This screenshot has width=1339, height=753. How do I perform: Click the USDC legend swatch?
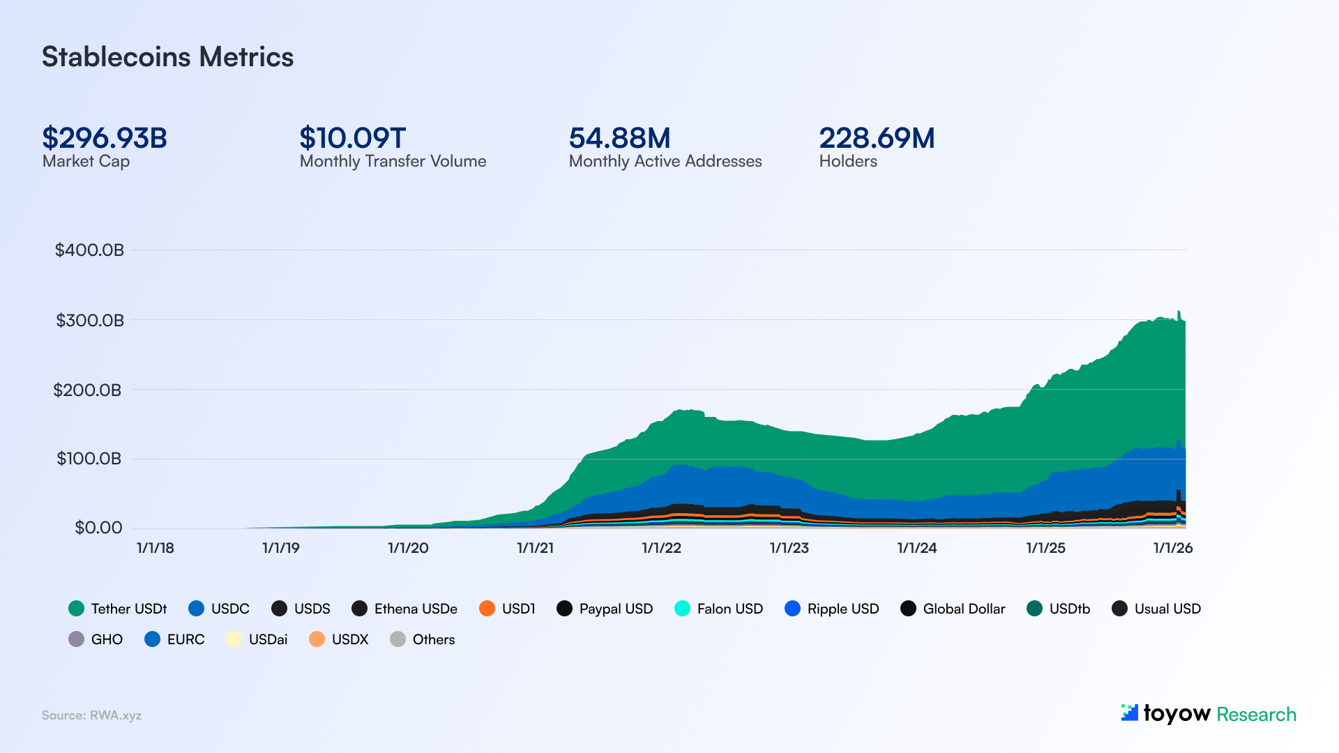click(196, 609)
